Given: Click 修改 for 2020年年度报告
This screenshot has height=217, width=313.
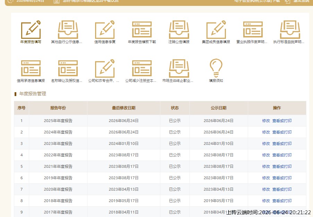Looking at the screenshot, I should coord(266,189).
